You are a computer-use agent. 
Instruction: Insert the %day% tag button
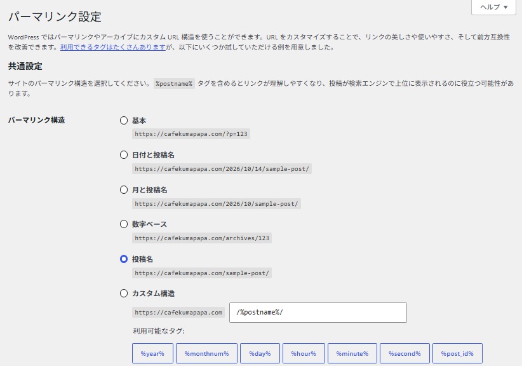(x=260, y=353)
